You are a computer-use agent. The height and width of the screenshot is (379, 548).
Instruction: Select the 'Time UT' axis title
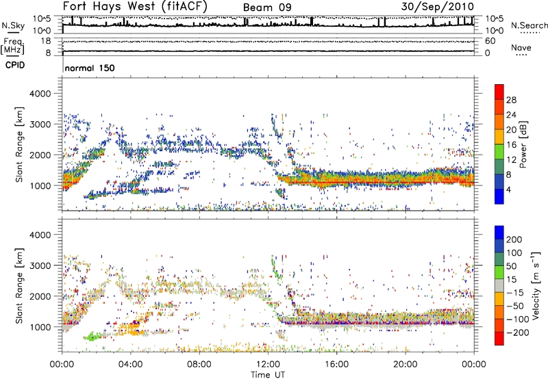pyautogui.click(x=268, y=374)
